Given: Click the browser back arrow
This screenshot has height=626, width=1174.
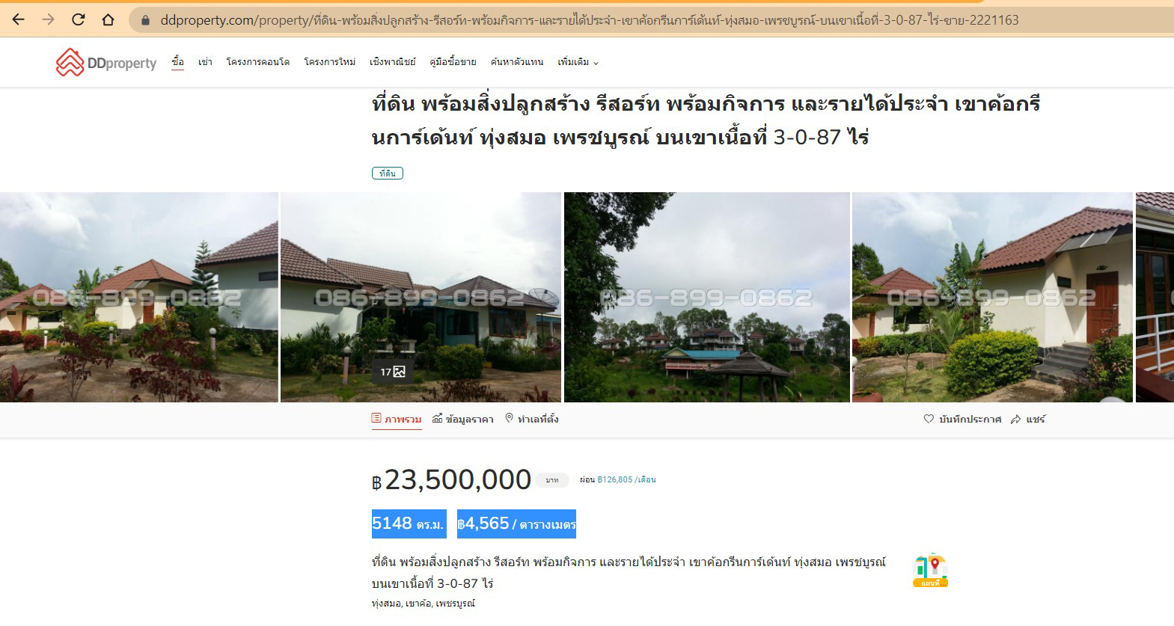Looking at the screenshot, I should [x=18, y=19].
